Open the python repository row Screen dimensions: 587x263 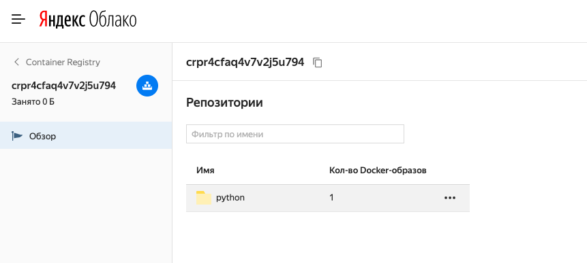coord(327,198)
